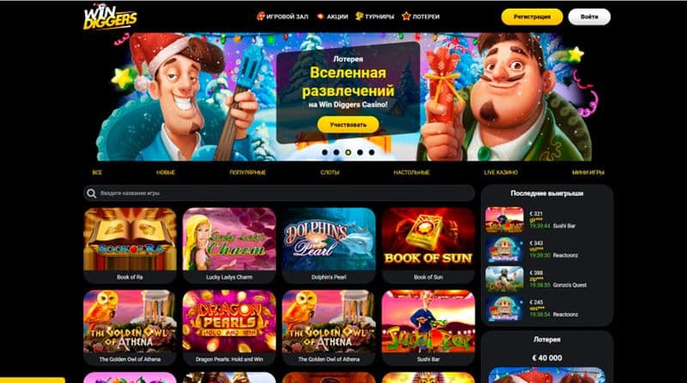The image size is (687, 383).
Task: Launch the Dragon Pearls Hold and Win game
Action: pyautogui.click(x=229, y=327)
